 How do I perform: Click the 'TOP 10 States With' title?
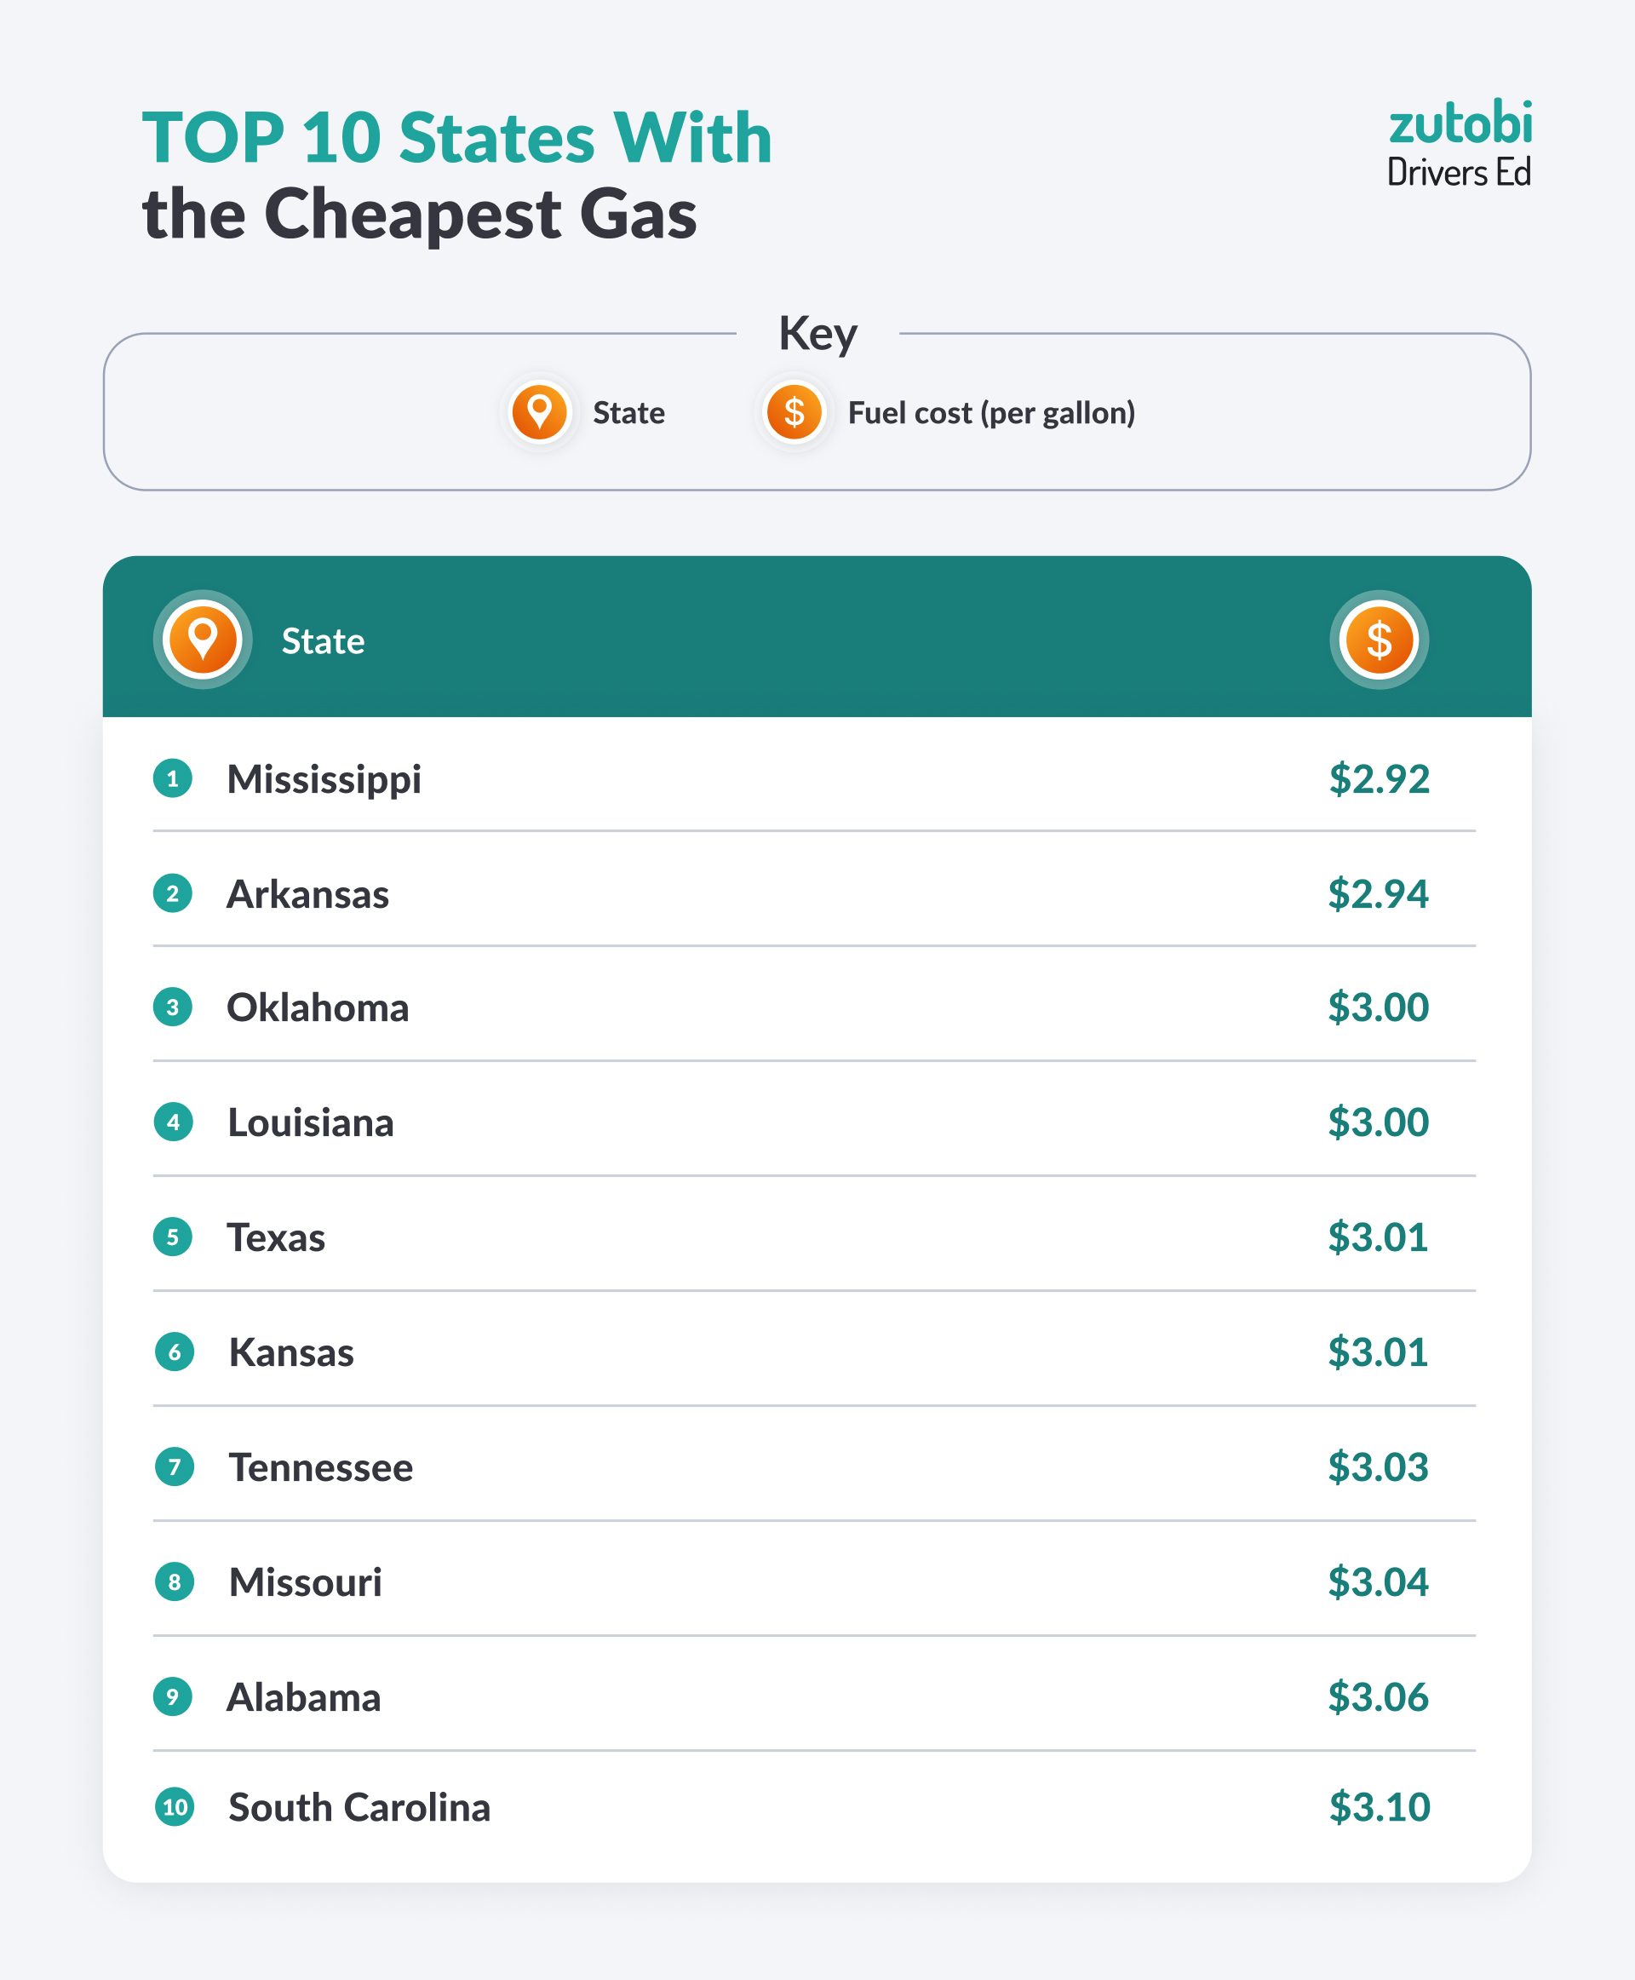pos(456,137)
